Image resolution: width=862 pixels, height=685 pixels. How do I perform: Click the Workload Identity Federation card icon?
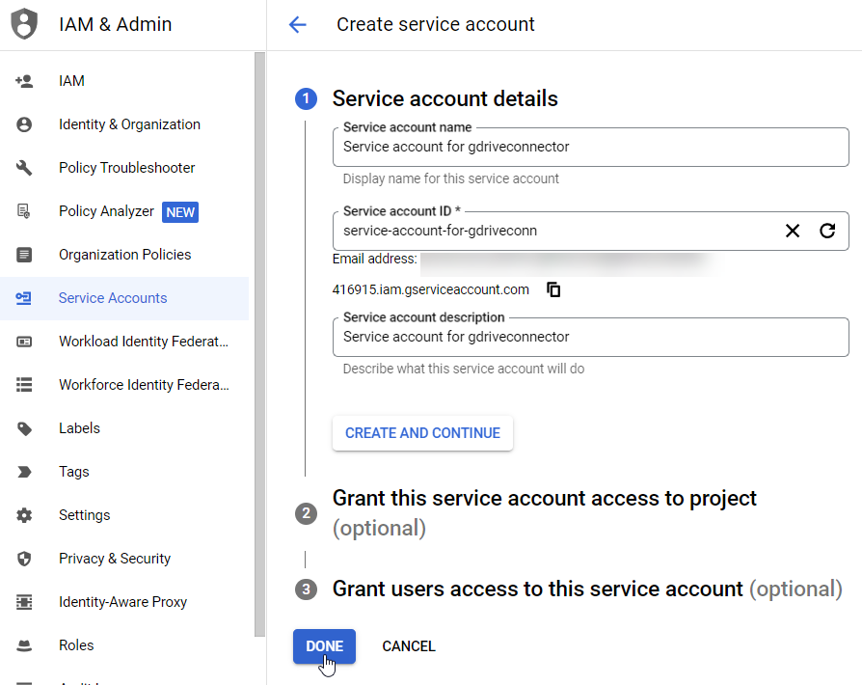(24, 342)
